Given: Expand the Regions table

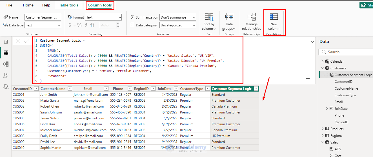Looking at the screenshot, I should point(323,136).
